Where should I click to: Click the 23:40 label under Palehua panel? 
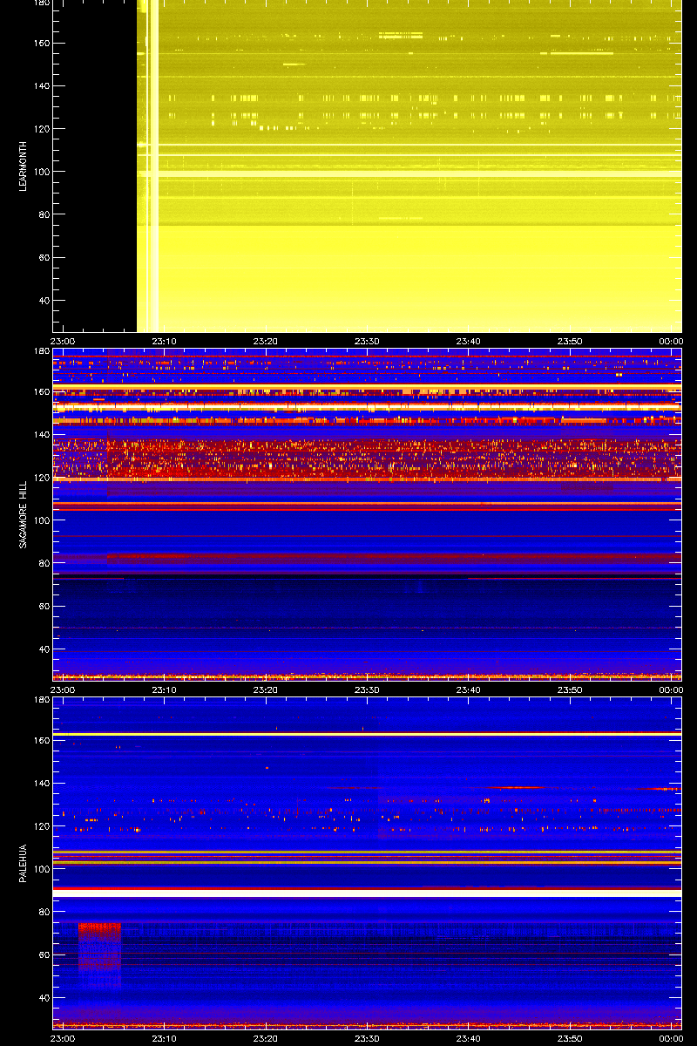[469, 1038]
